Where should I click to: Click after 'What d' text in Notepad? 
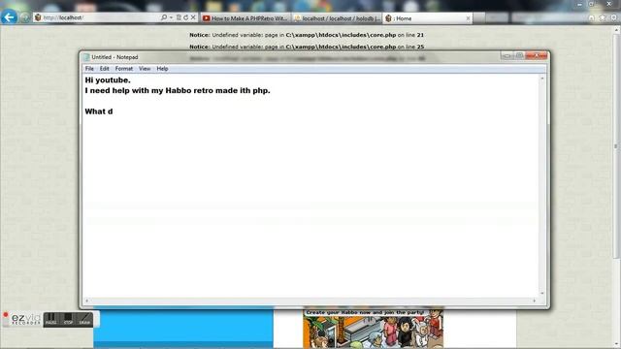tap(114, 111)
